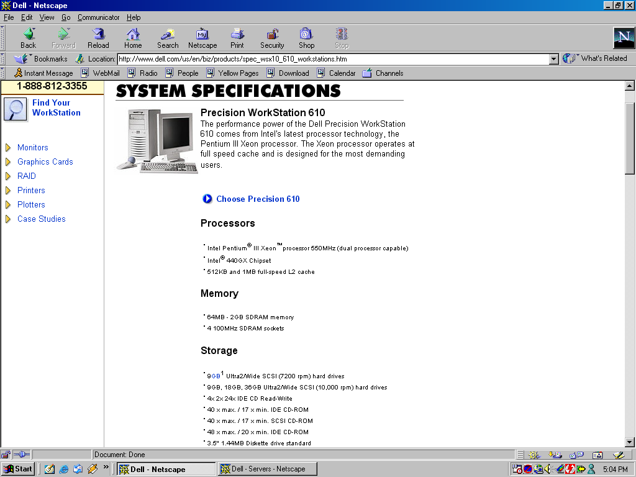Viewport: 636px width, 477px height.
Task: Open the What's Related panel
Action: pos(594,58)
